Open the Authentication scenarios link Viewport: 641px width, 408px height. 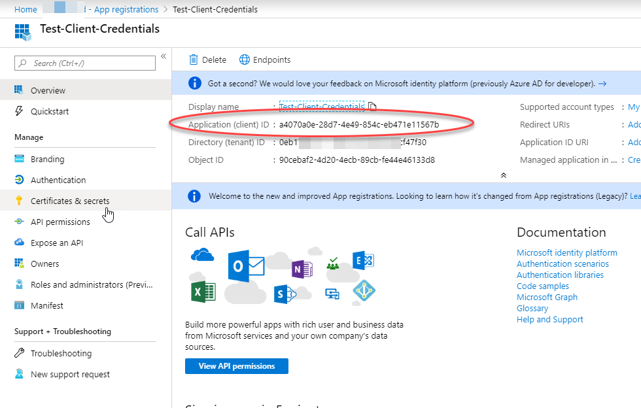coord(563,263)
